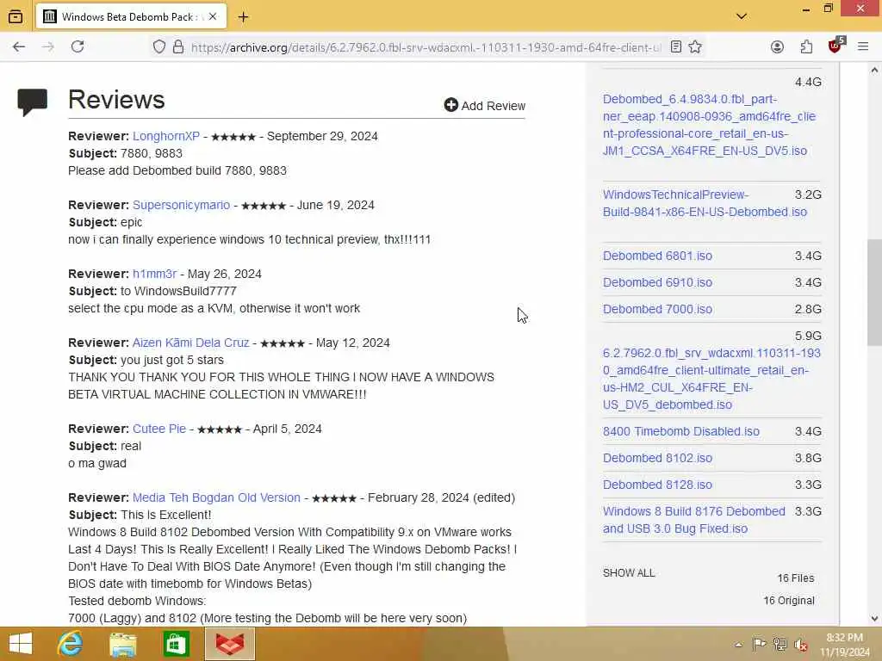Open the Windows Start button
This screenshot has height=661, width=882.
pos(21,644)
